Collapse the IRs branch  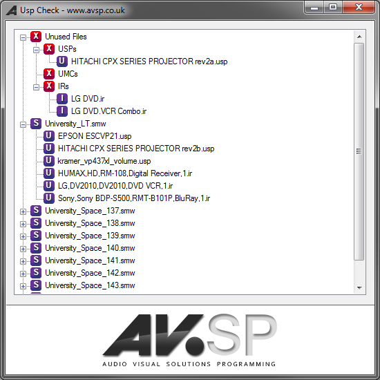click(36, 87)
